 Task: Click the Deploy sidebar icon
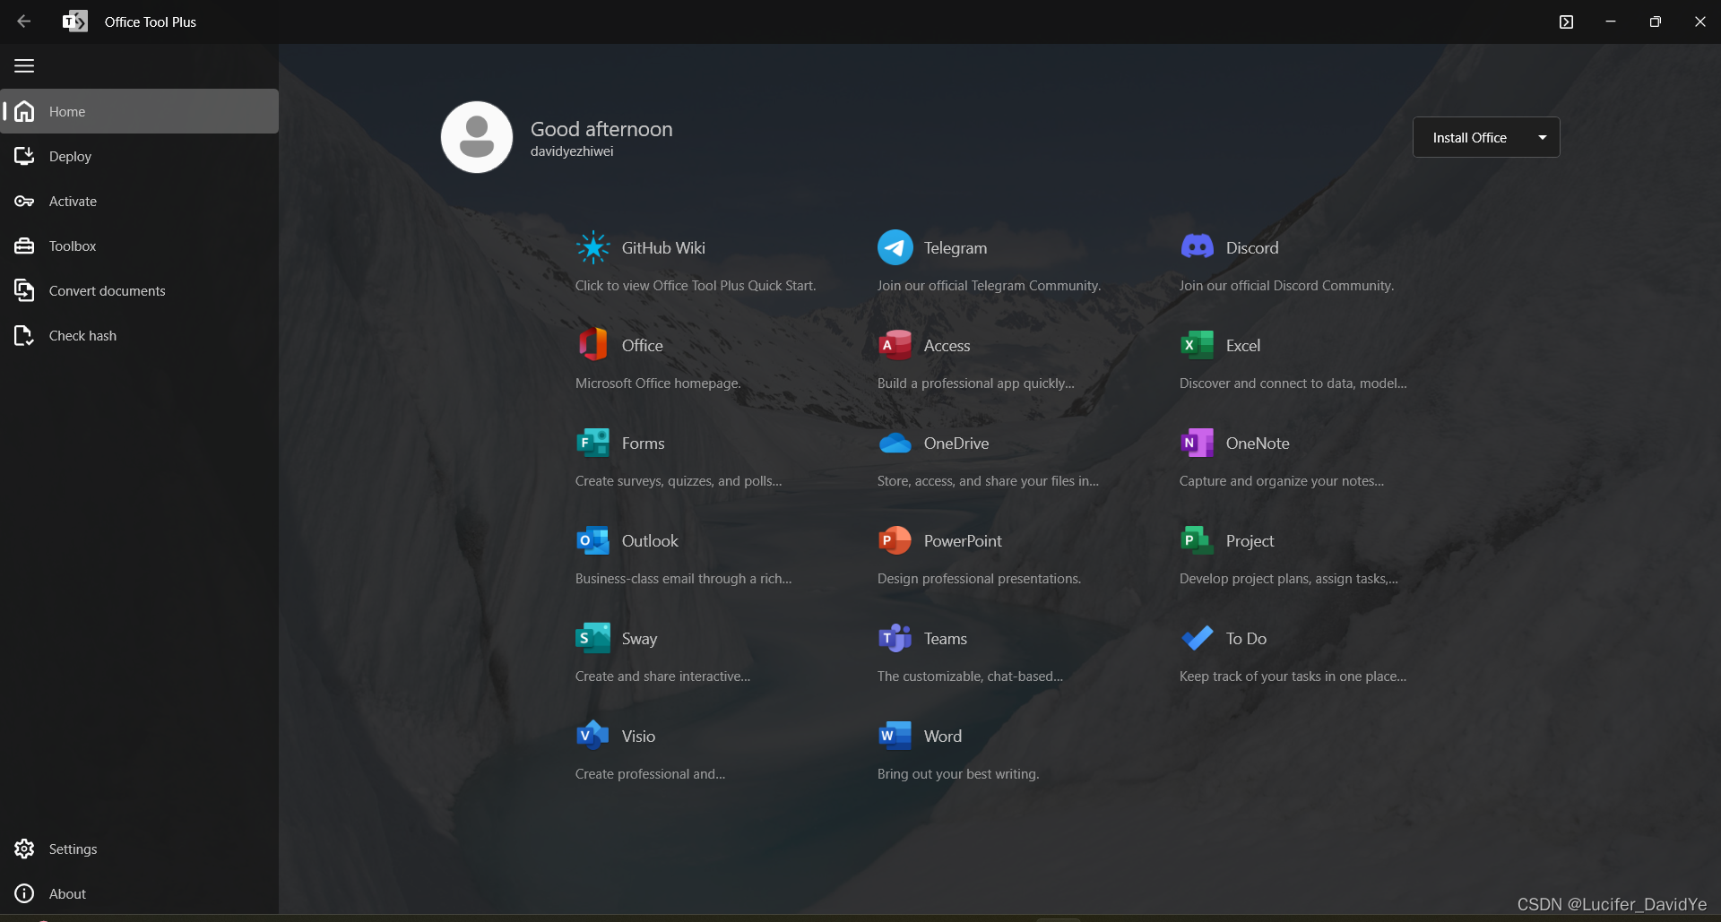[x=24, y=156]
